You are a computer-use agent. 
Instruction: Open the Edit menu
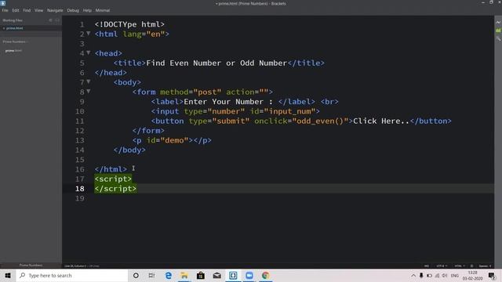pyautogui.click(x=16, y=10)
